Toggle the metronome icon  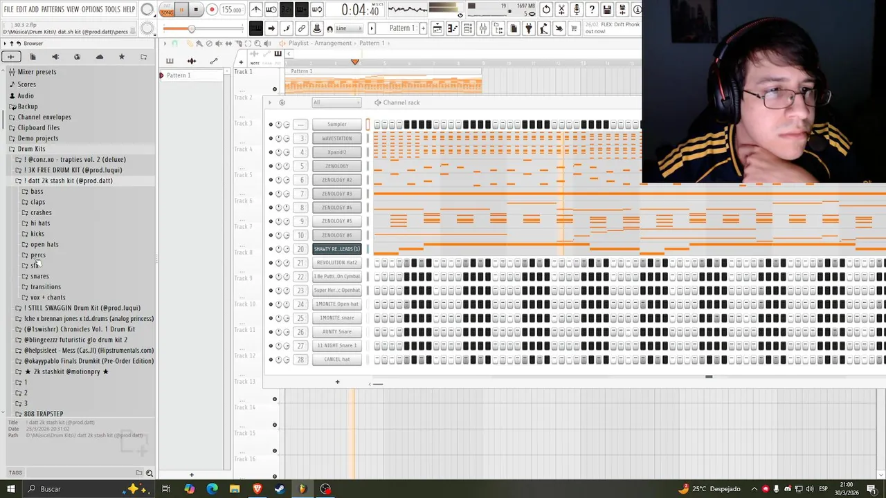click(x=256, y=10)
